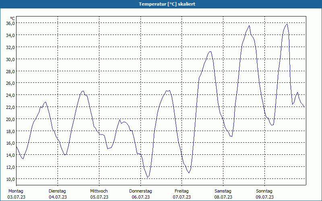The width and height of the screenshot is (322, 201).
Task: Click the Freitag day label
Action: point(182,191)
